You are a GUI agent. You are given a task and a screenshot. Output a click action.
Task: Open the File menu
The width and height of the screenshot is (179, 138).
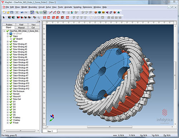tap(7, 7)
